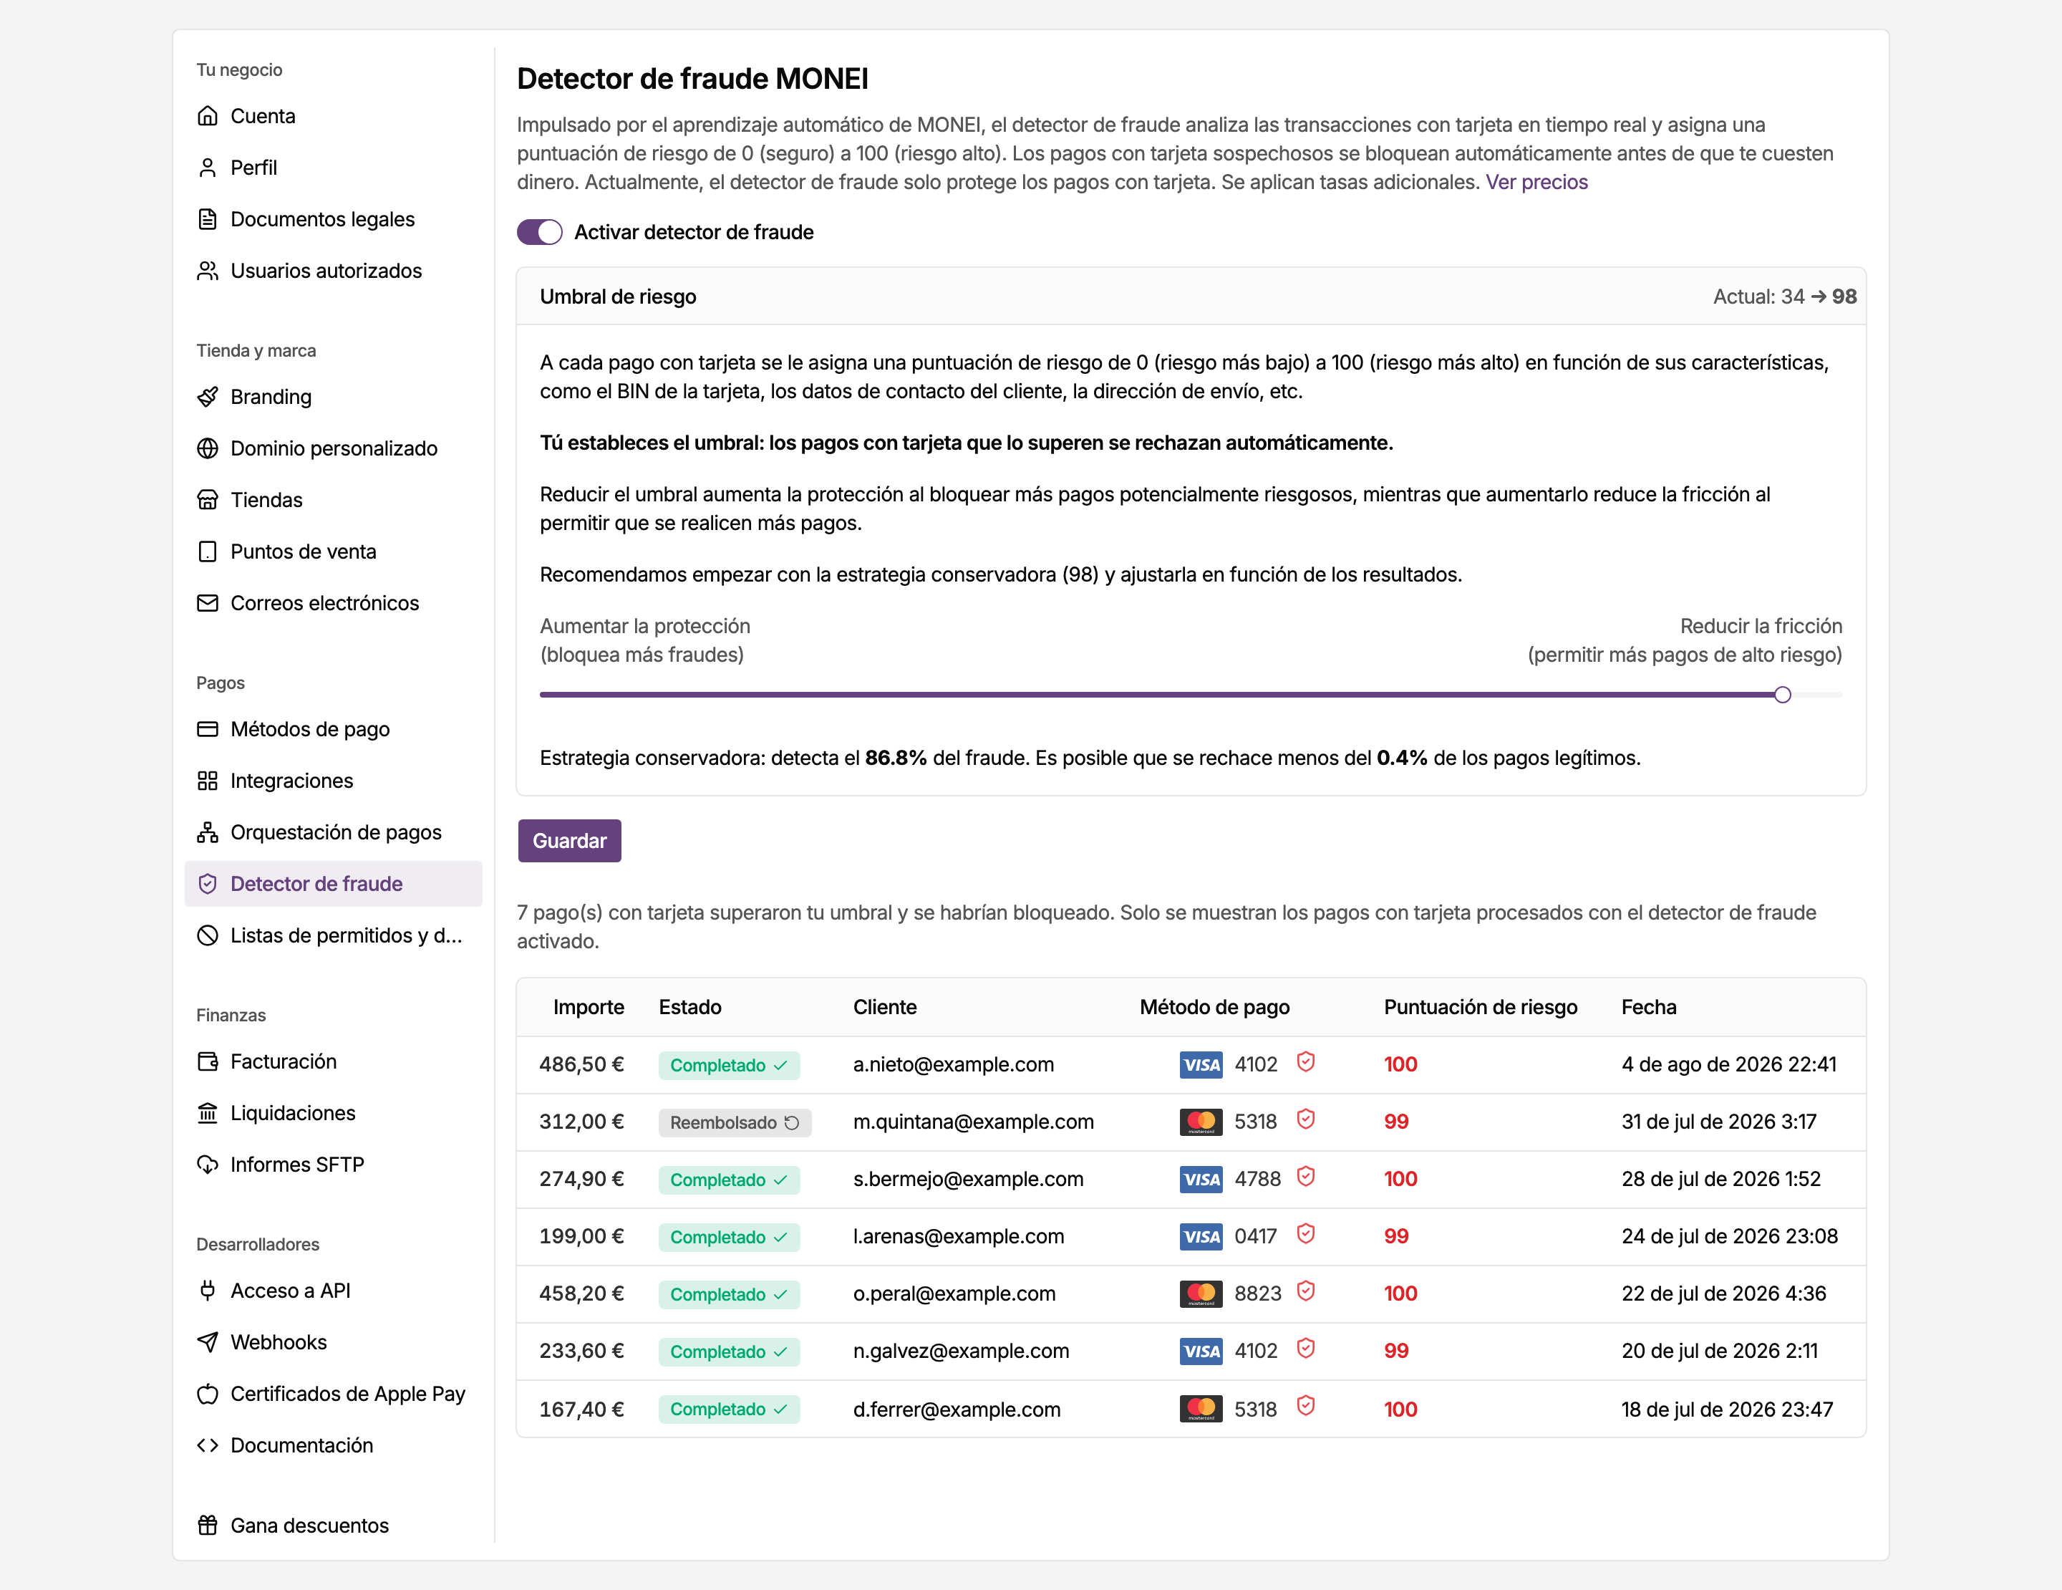Click the risk threshold slider handle
Image resolution: width=2062 pixels, height=1590 pixels.
(1783, 695)
